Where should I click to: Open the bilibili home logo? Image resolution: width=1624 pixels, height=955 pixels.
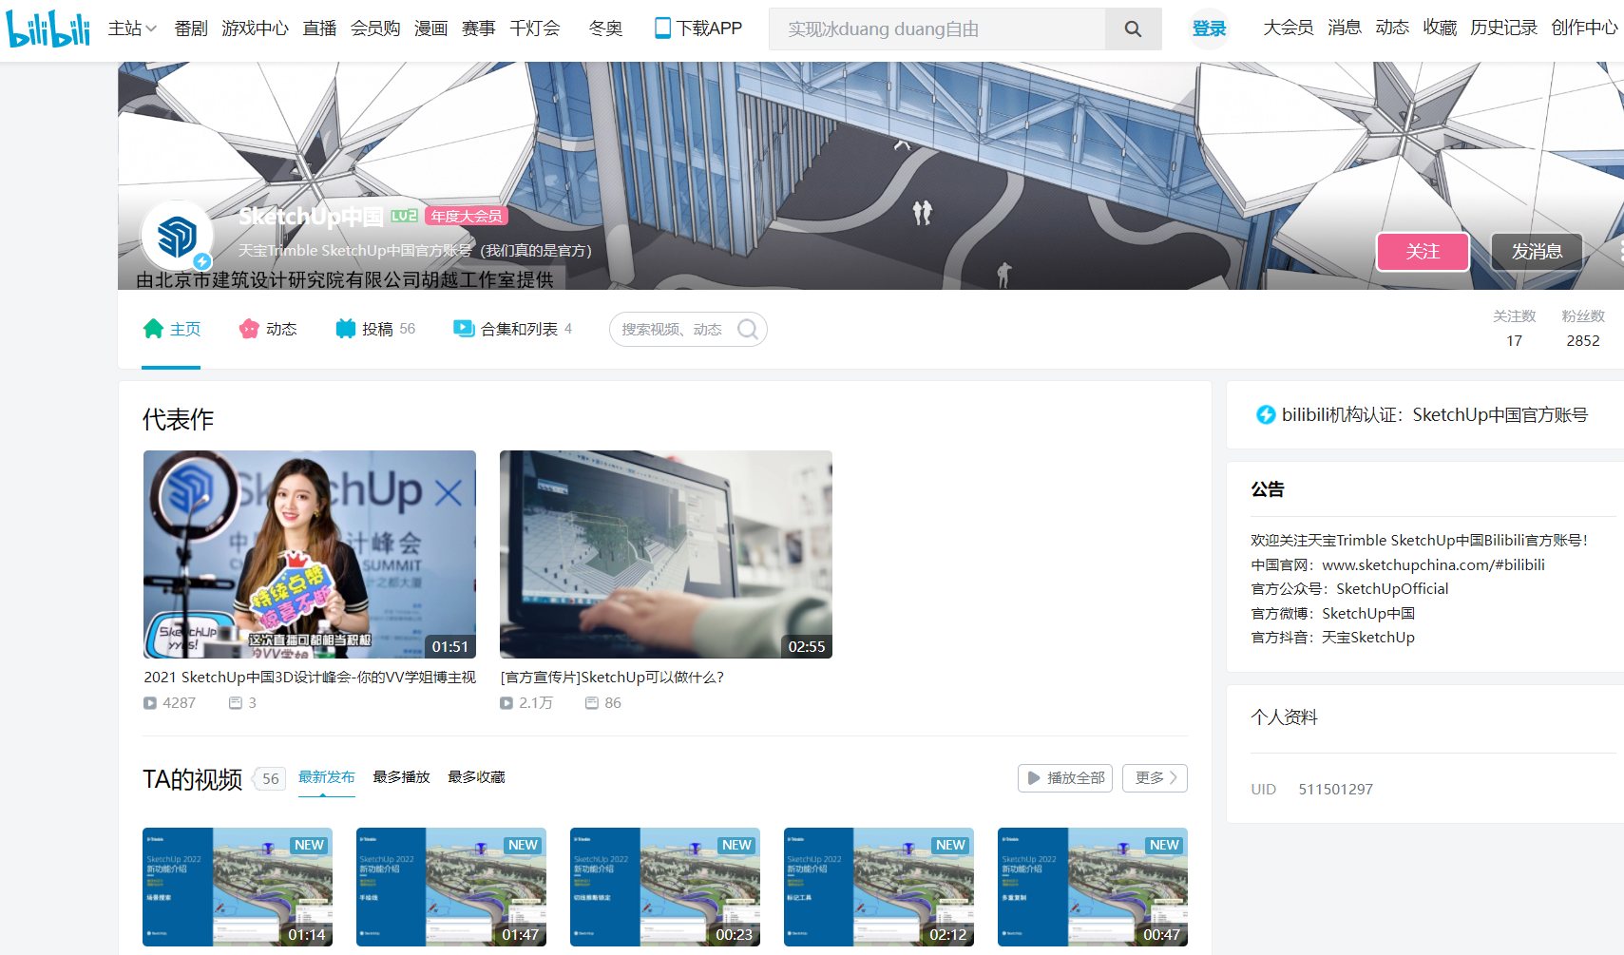(48, 29)
